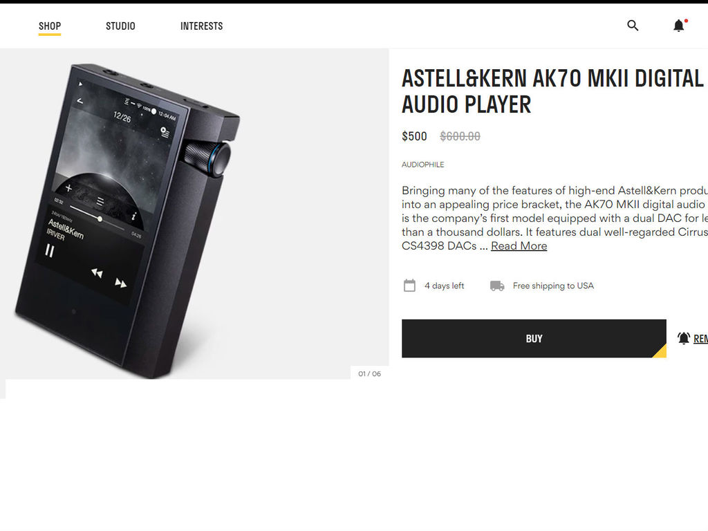Click the plus icon on the player screen
Viewport: 708px width, 531px height.
tap(68, 188)
